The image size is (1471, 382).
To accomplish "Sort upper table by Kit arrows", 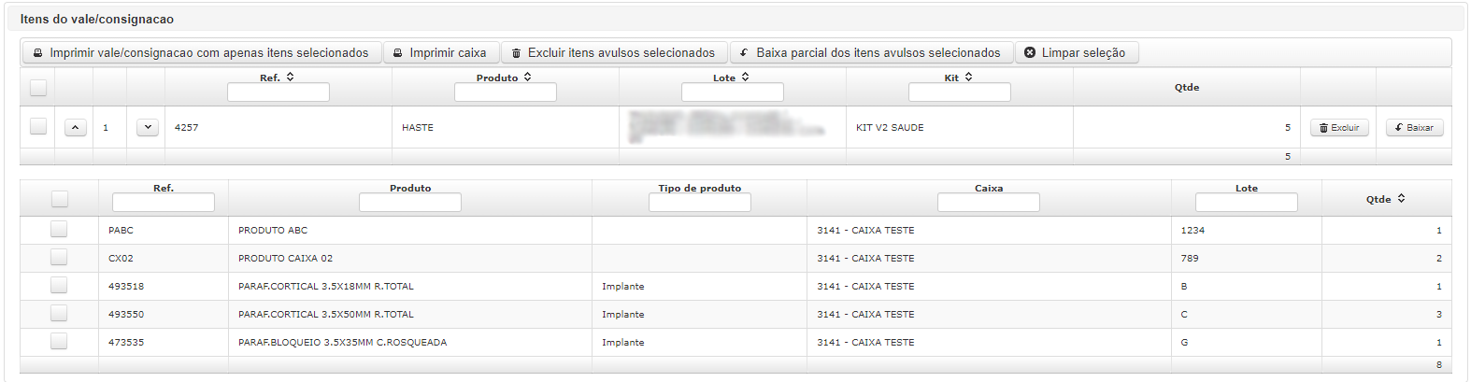I will pos(968,78).
